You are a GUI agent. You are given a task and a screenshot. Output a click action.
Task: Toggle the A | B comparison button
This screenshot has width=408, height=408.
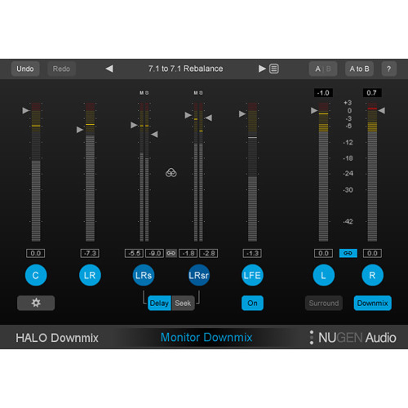pyautogui.click(x=323, y=69)
